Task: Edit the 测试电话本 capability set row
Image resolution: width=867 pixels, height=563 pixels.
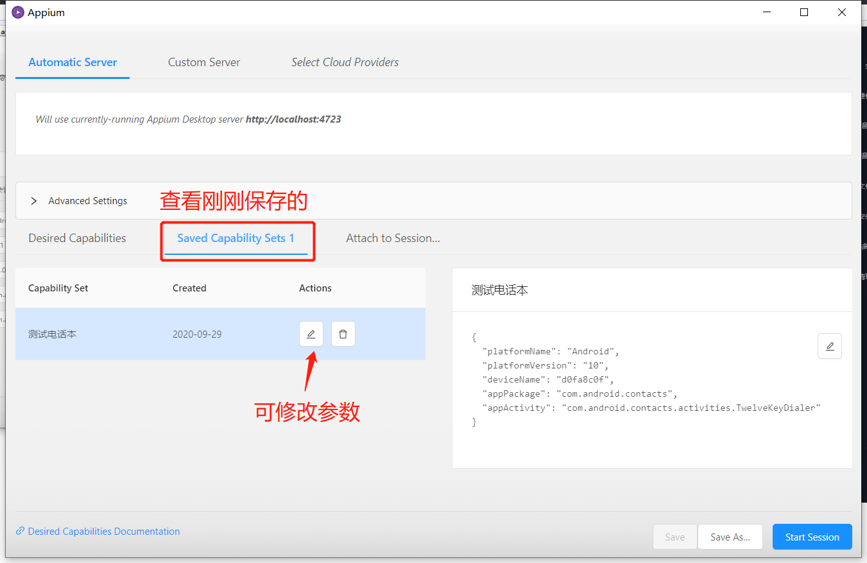Action: 311,334
